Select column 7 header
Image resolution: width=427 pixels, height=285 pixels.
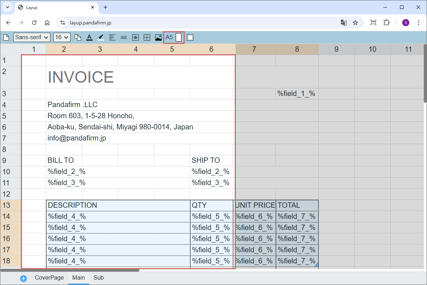click(x=254, y=49)
